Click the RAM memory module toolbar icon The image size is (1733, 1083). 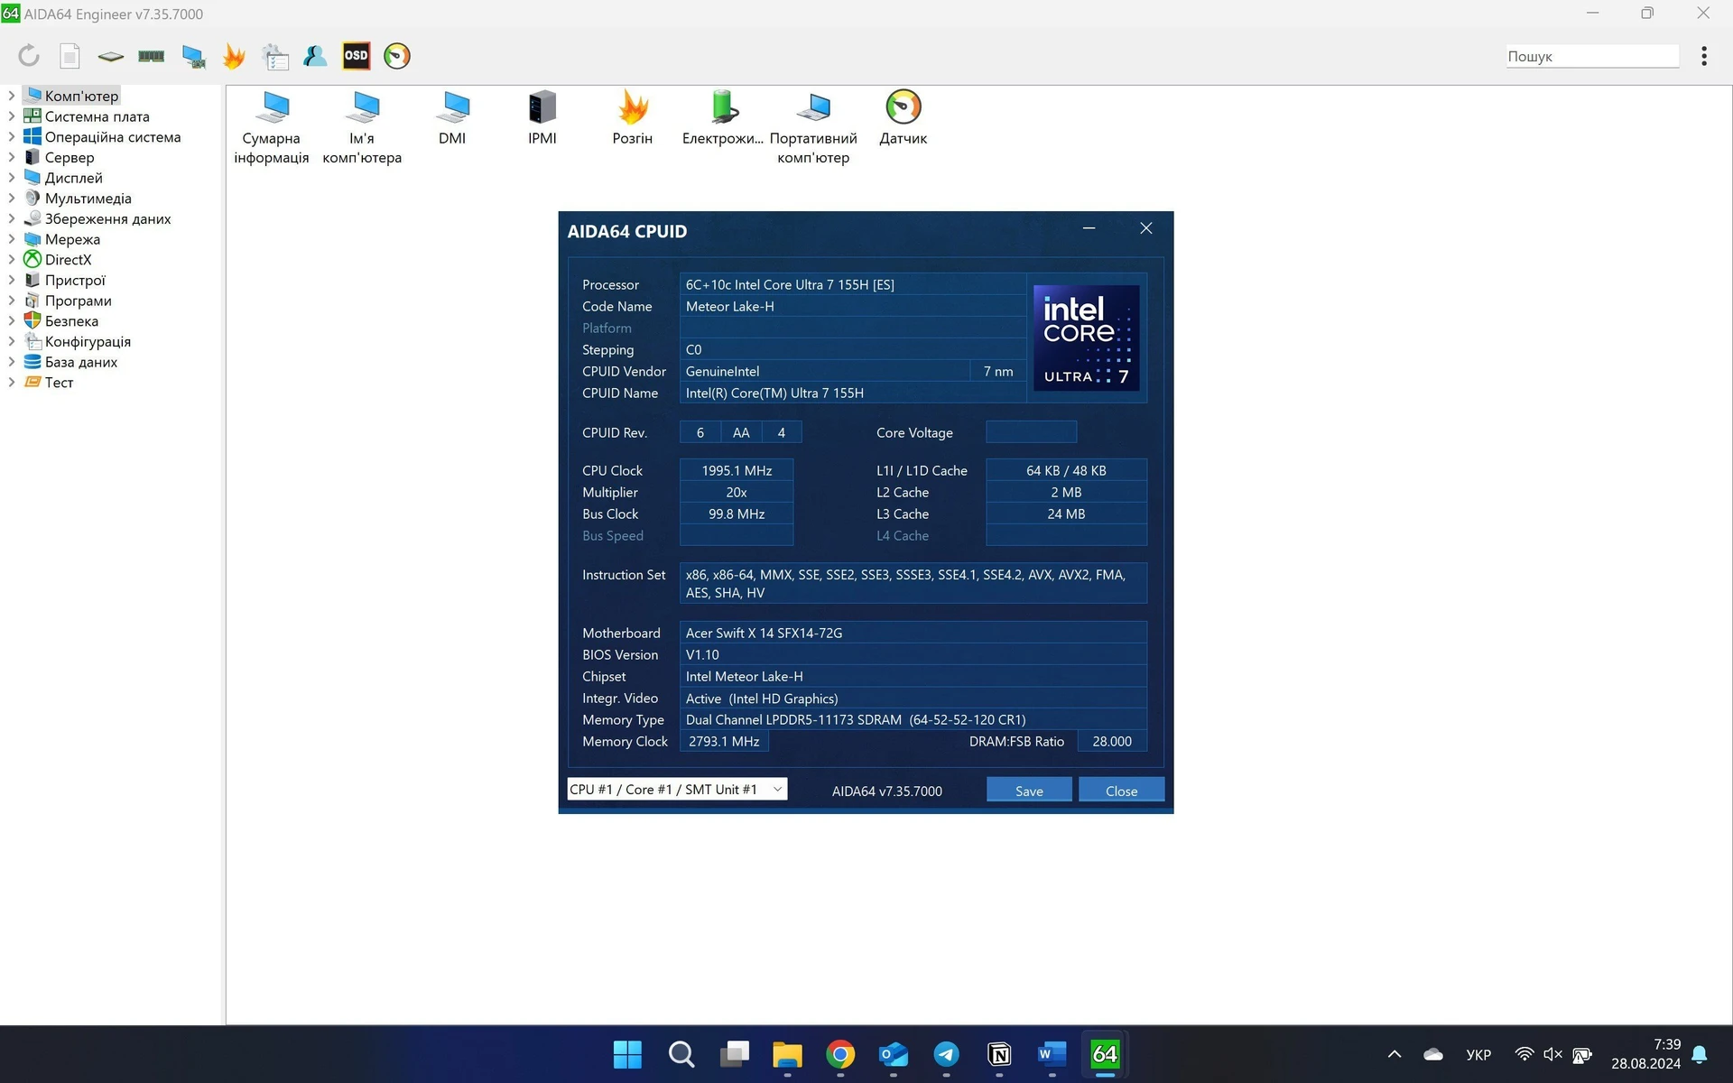pyautogui.click(x=151, y=56)
